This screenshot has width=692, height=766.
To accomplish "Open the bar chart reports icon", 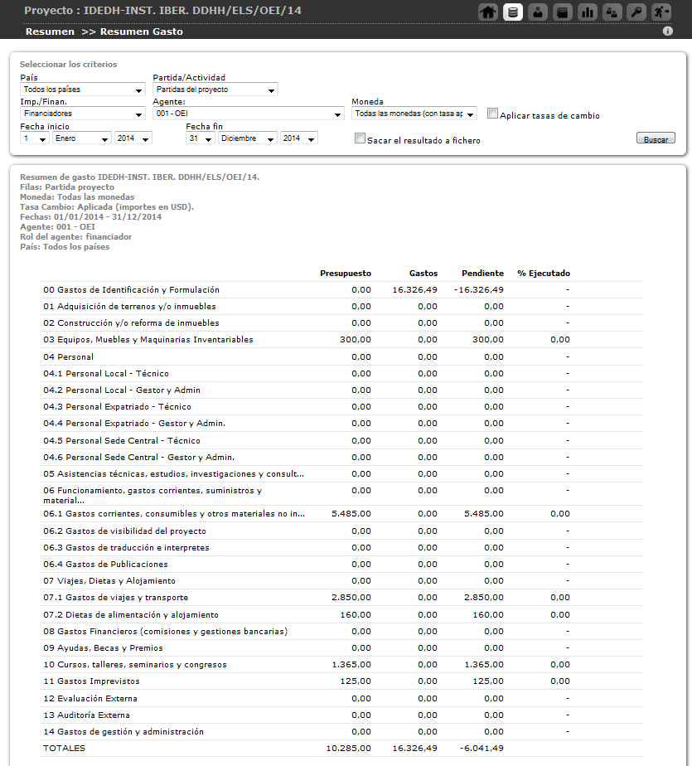I will pyautogui.click(x=588, y=12).
